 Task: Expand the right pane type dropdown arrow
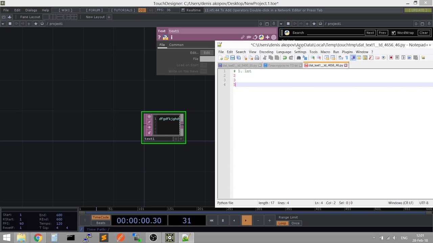pyautogui.click(x=281, y=24)
